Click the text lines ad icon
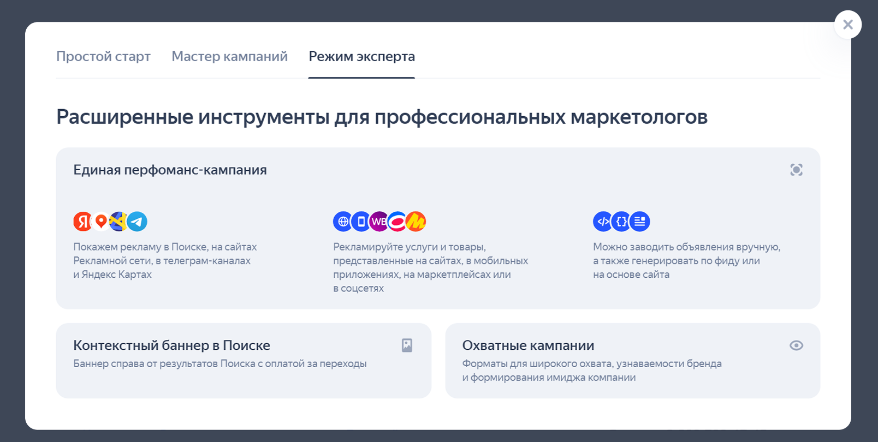The width and height of the screenshot is (878, 442). pos(640,222)
